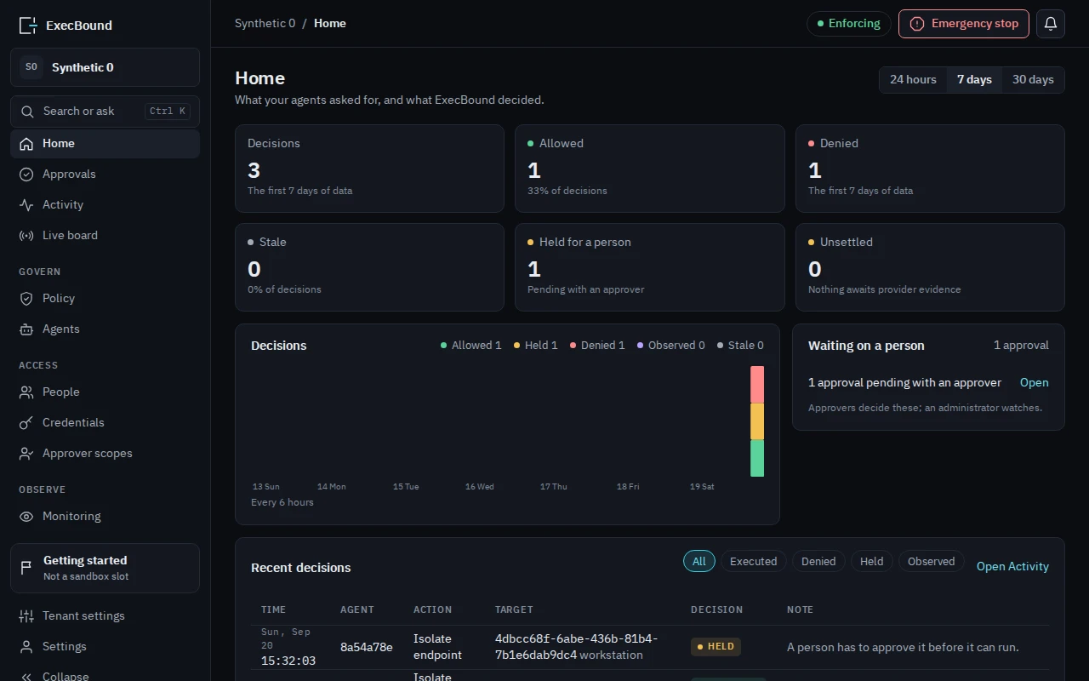Screen dimensions: 1089x681
Task: Click the Stale summary card
Action: tap(369, 267)
